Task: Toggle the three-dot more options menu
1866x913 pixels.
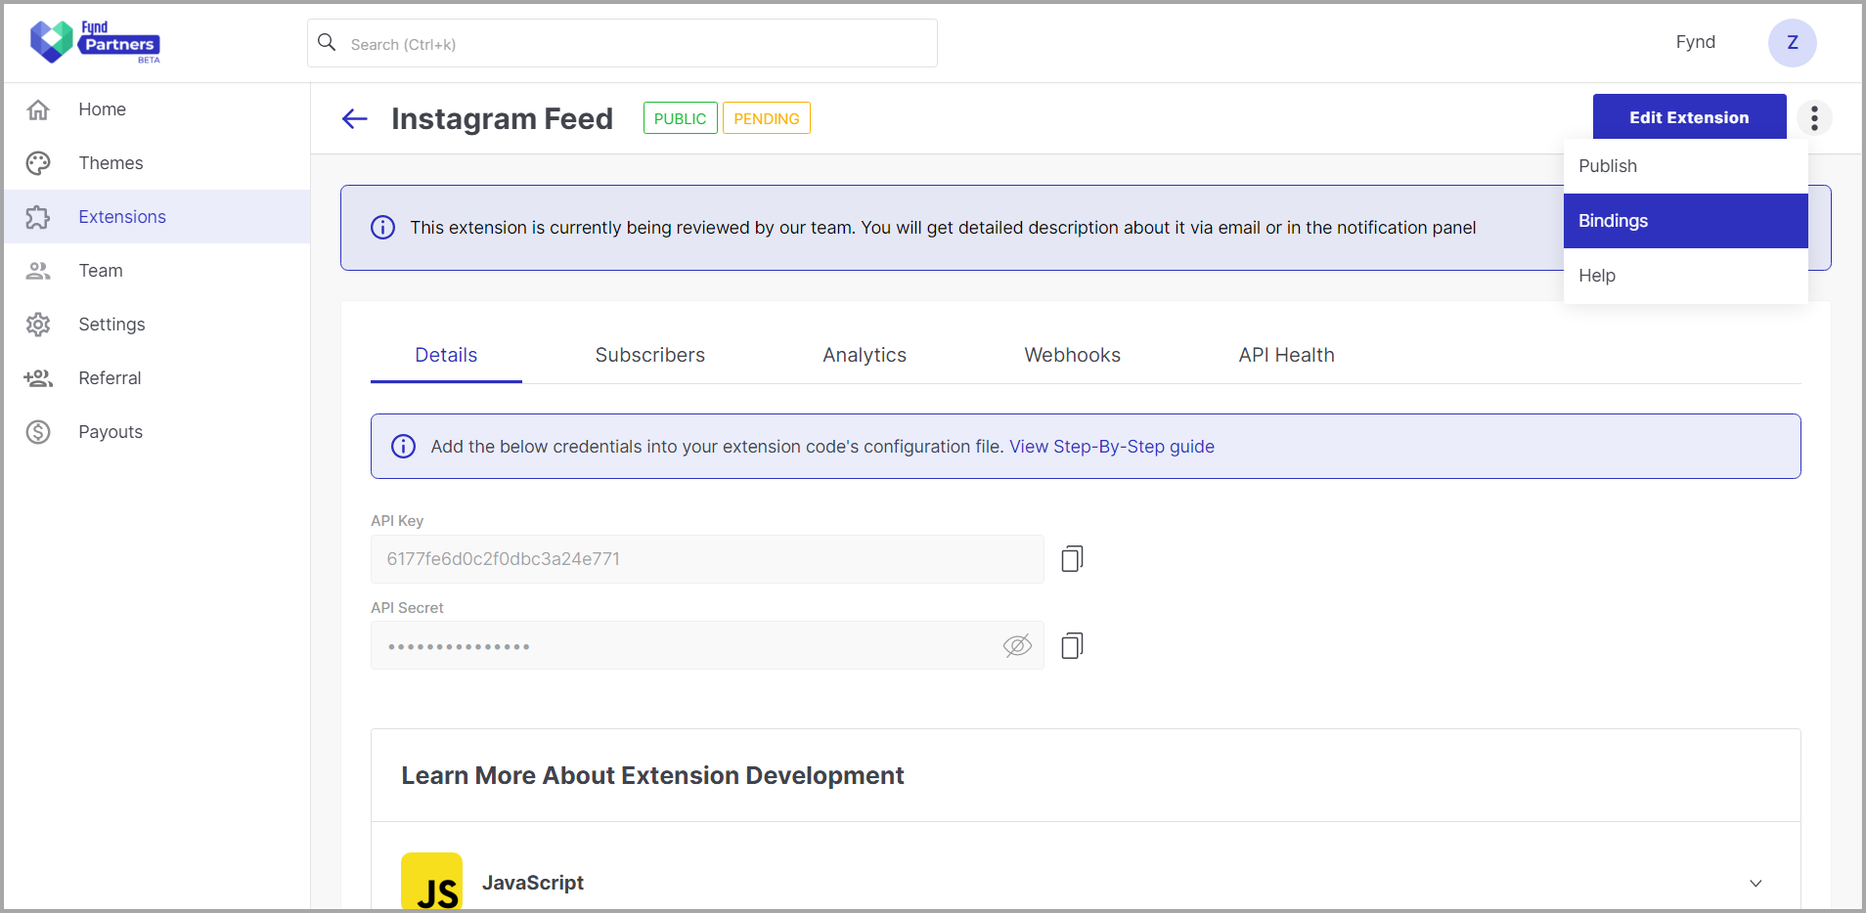Action: (x=1814, y=118)
